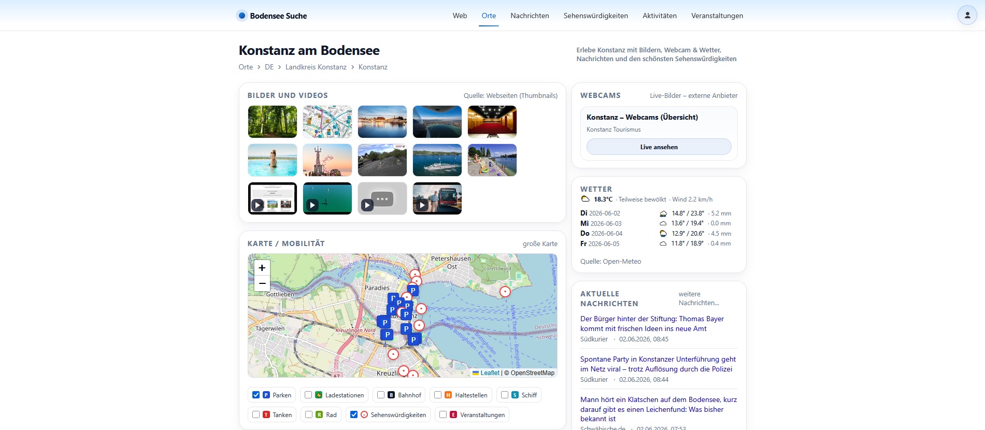The width and height of the screenshot is (985, 430).
Task: Open the OpenStreetMap attribution link
Action: click(x=532, y=373)
